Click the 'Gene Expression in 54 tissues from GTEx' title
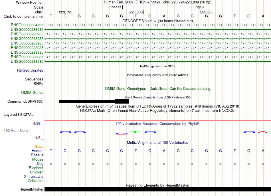 click(157, 106)
